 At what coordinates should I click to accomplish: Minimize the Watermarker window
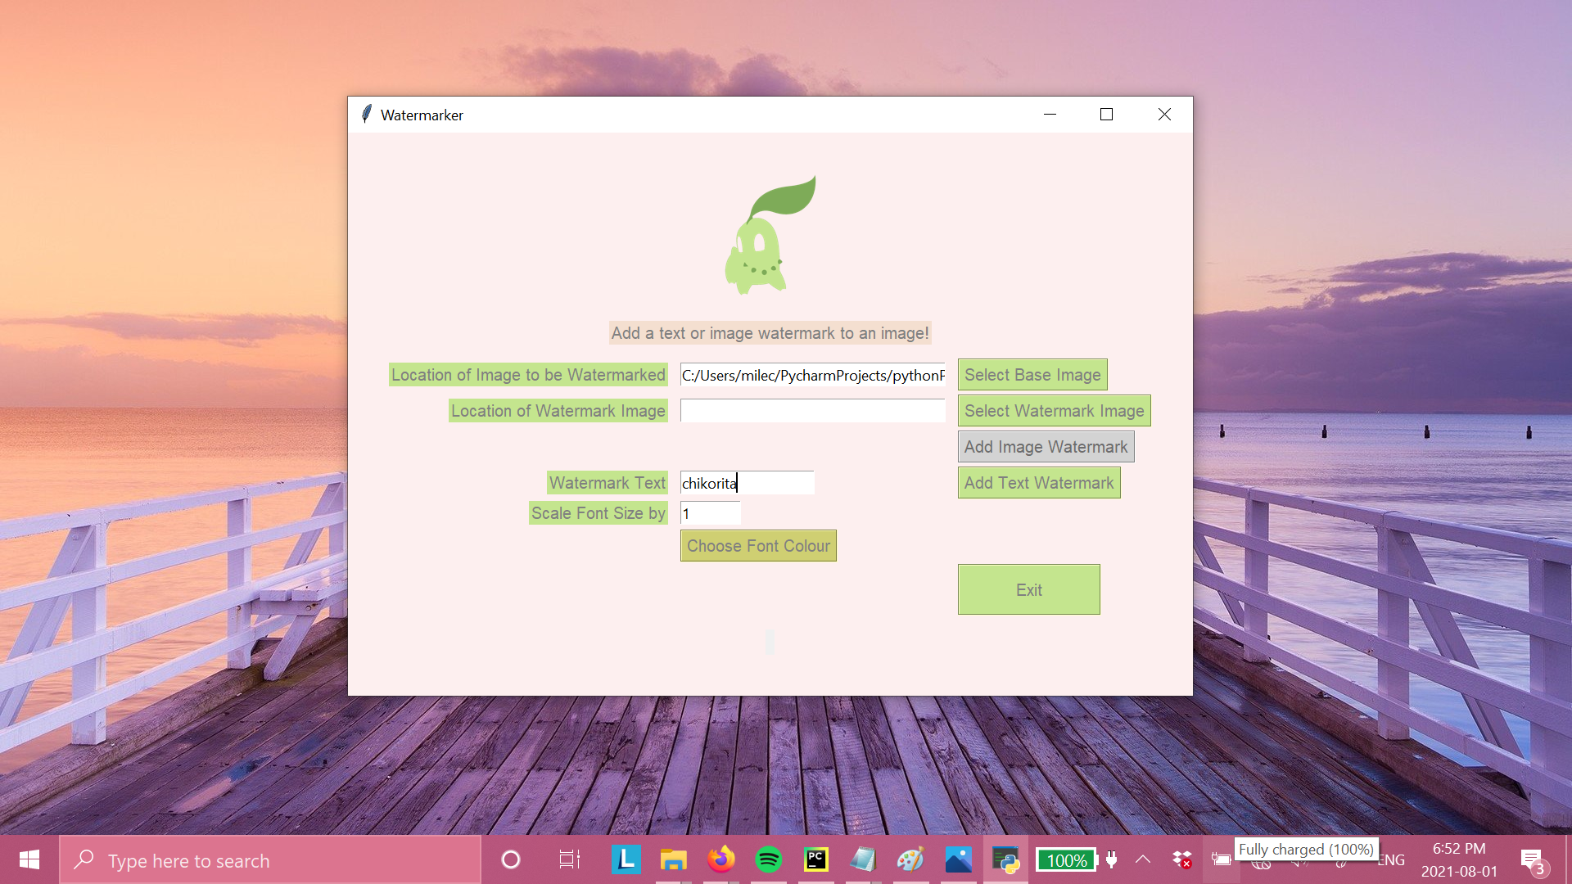click(1050, 115)
